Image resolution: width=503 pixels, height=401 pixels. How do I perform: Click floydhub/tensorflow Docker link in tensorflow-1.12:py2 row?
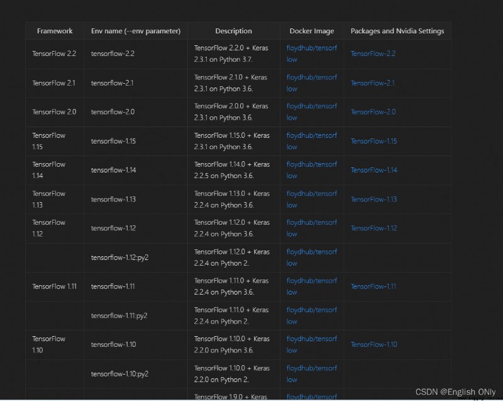tap(311, 257)
